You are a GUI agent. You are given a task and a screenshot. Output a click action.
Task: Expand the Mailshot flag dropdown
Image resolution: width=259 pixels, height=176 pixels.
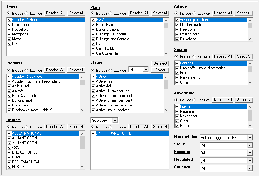250,137
